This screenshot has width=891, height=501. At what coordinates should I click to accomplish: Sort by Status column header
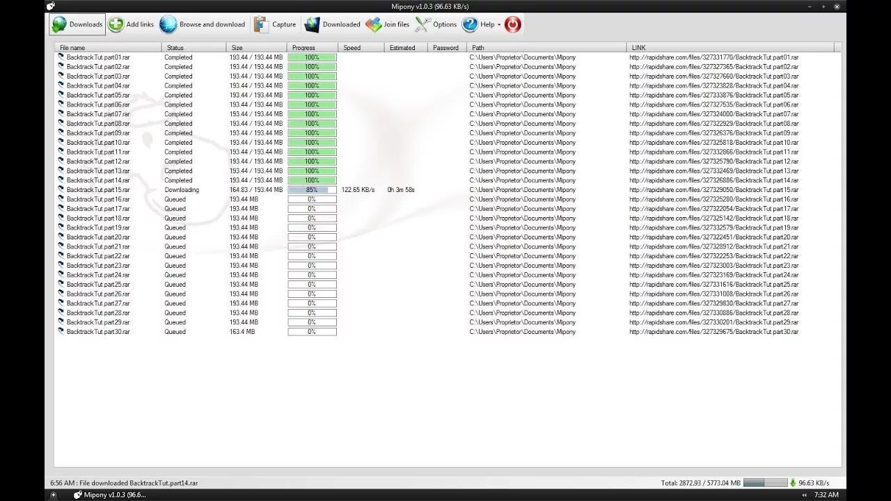click(x=194, y=48)
